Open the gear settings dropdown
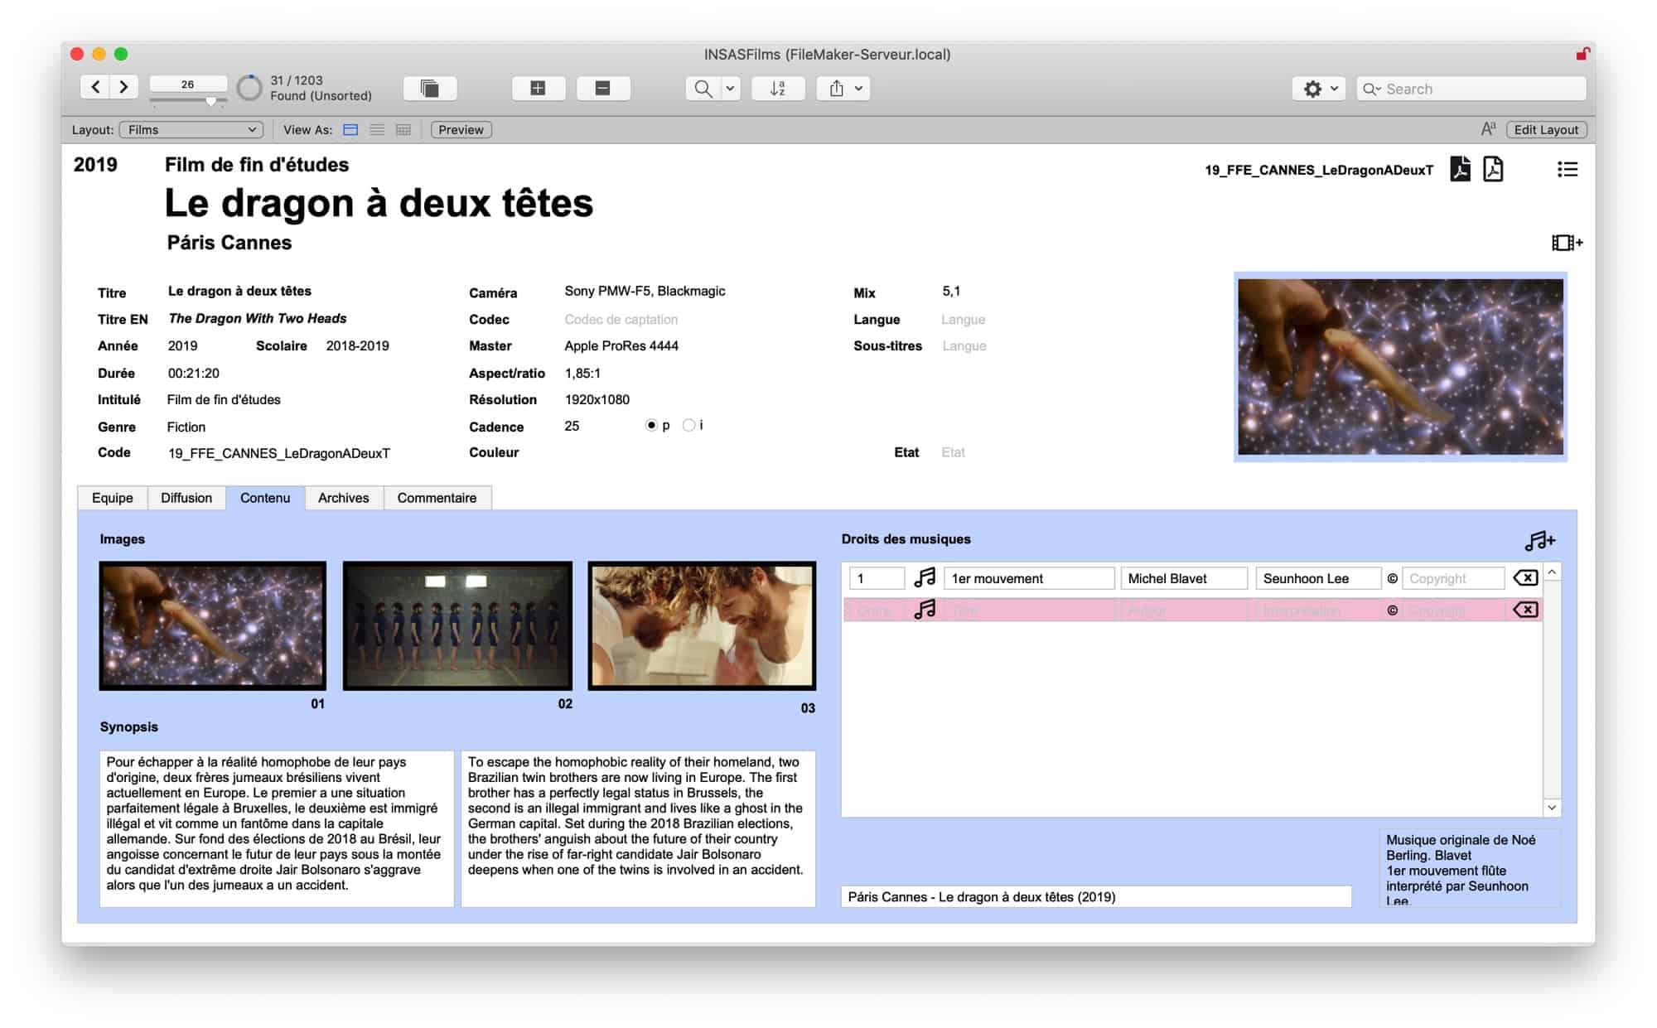This screenshot has height=1028, width=1657. pyautogui.click(x=1319, y=89)
